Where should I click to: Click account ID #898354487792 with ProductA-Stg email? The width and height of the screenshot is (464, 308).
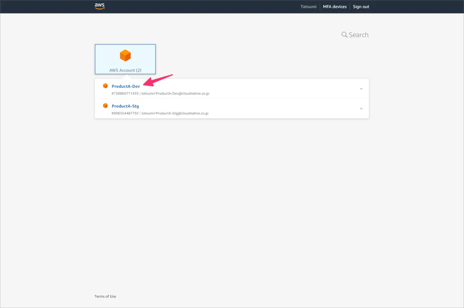click(160, 113)
